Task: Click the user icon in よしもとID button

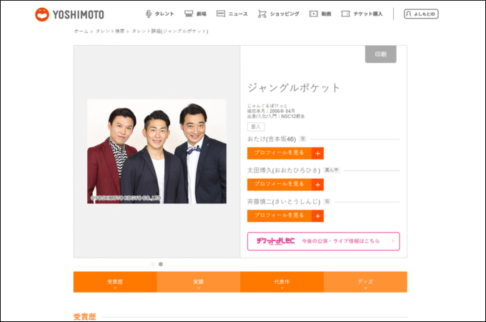Action: click(409, 14)
